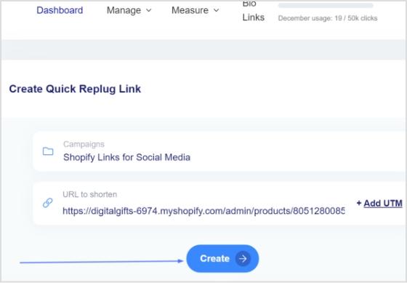Click the Create button
Screen dimensions: 407x283
pyautogui.click(x=222, y=258)
